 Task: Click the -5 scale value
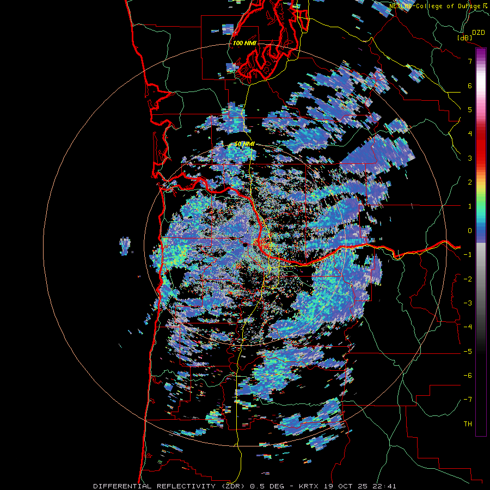(x=468, y=352)
